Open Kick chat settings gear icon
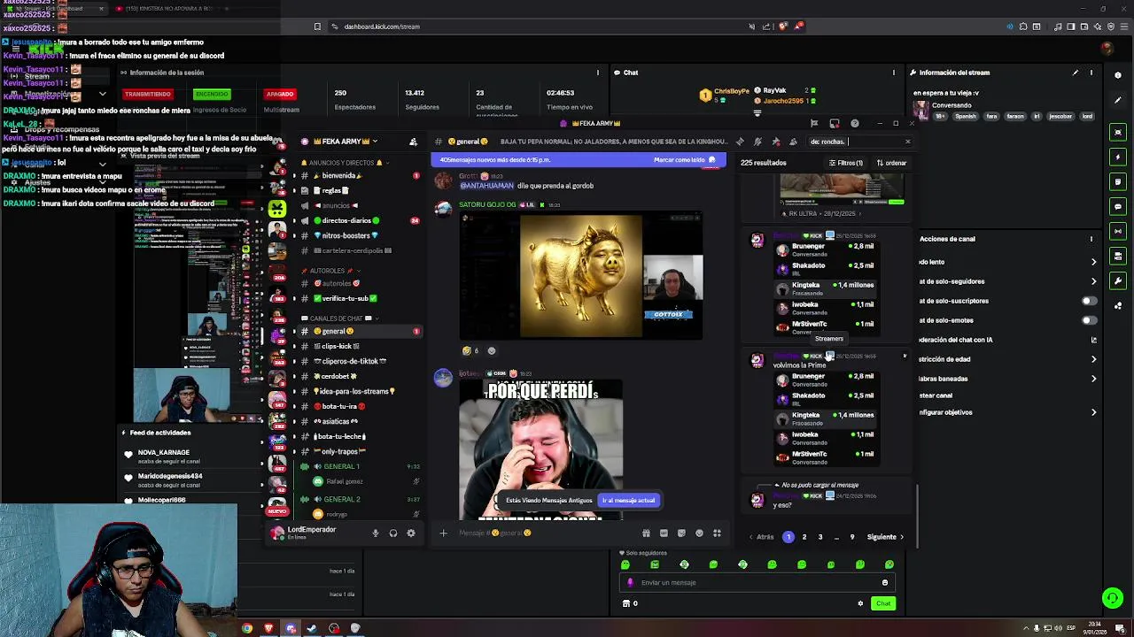 860,603
